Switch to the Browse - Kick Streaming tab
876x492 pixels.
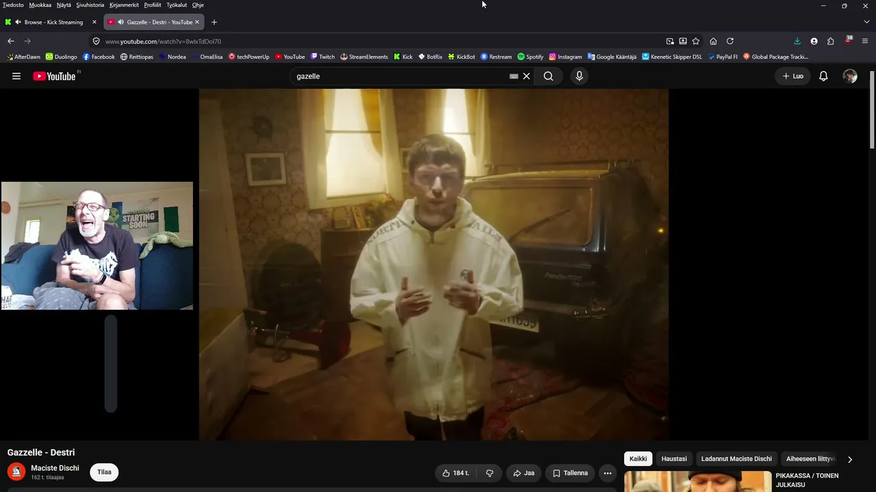point(50,22)
